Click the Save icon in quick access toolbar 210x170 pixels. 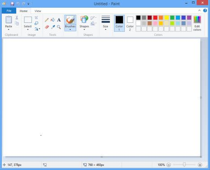[13, 4]
